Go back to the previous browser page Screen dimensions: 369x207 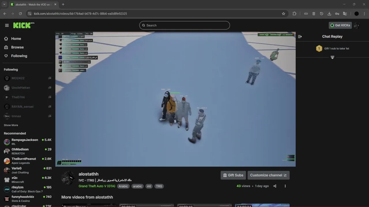(x=5, y=14)
